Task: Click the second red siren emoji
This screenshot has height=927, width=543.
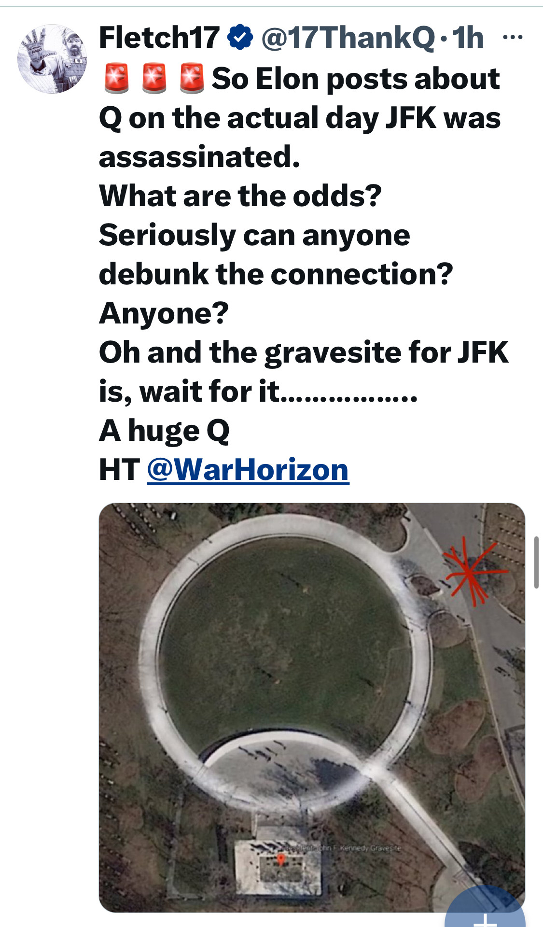Action: pos(154,78)
